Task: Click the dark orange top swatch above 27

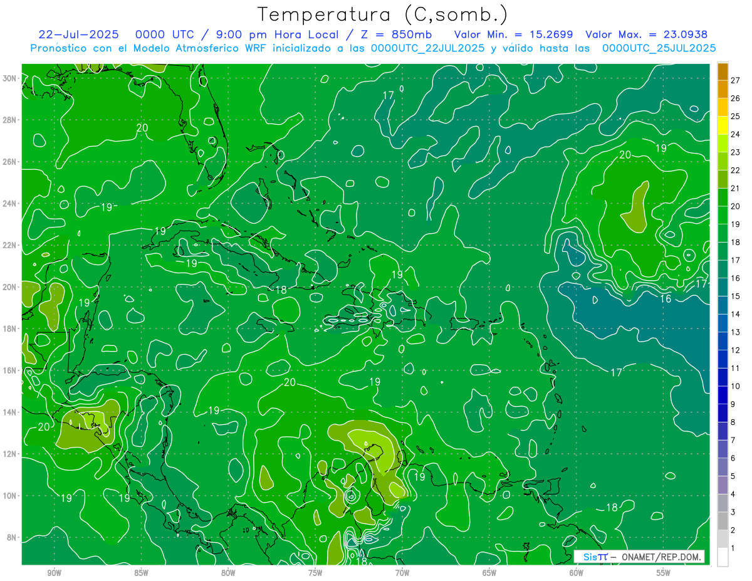Action: 723,71
